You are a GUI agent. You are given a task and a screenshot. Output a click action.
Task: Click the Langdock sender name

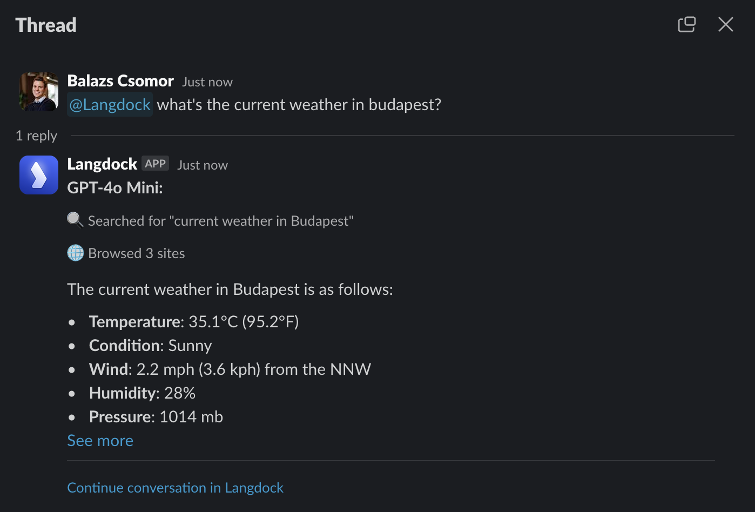[x=102, y=164]
